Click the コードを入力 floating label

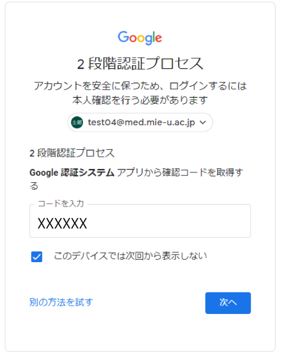61,203
